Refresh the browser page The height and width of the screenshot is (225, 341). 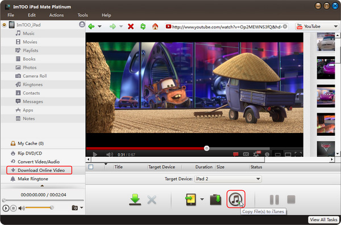143,27
